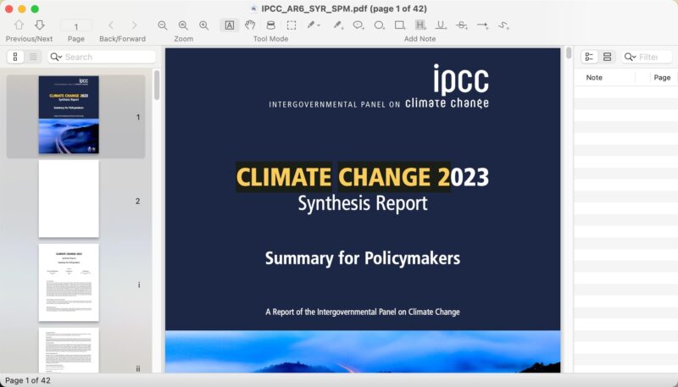
Task: Click the page number field
Action: (76, 26)
